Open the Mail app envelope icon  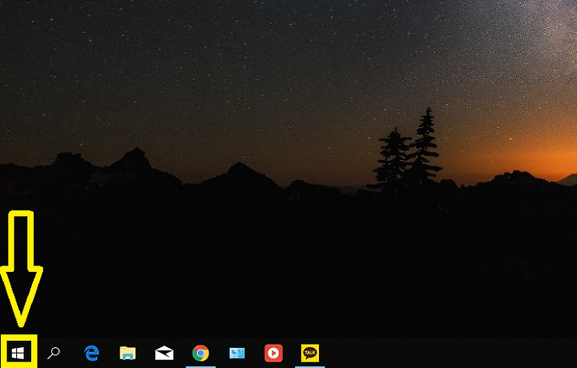click(164, 353)
